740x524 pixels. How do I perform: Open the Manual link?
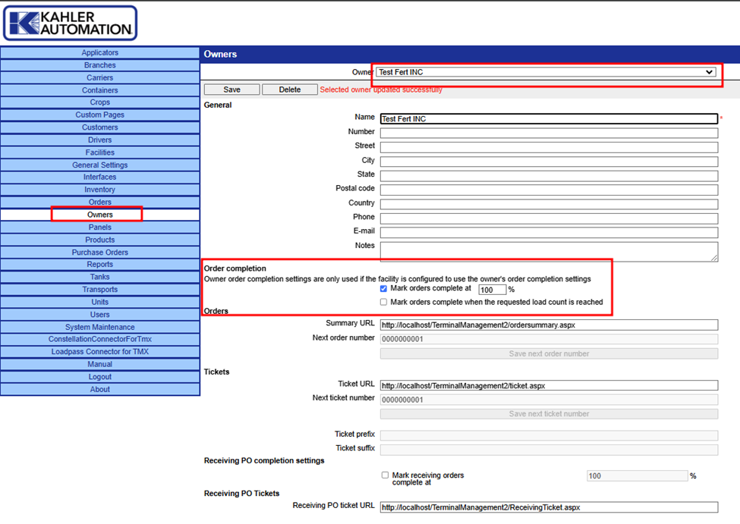click(99, 364)
